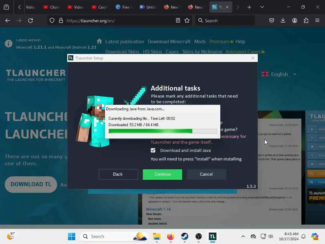Open Firefox from the taskbar
Image resolution: width=325 pixels, height=244 pixels.
pyautogui.click(x=170, y=236)
